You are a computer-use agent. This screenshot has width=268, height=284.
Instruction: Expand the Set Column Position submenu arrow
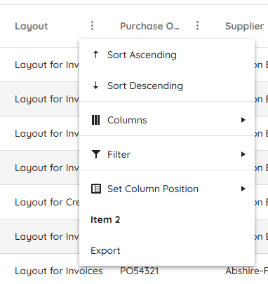tap(243, 189)
